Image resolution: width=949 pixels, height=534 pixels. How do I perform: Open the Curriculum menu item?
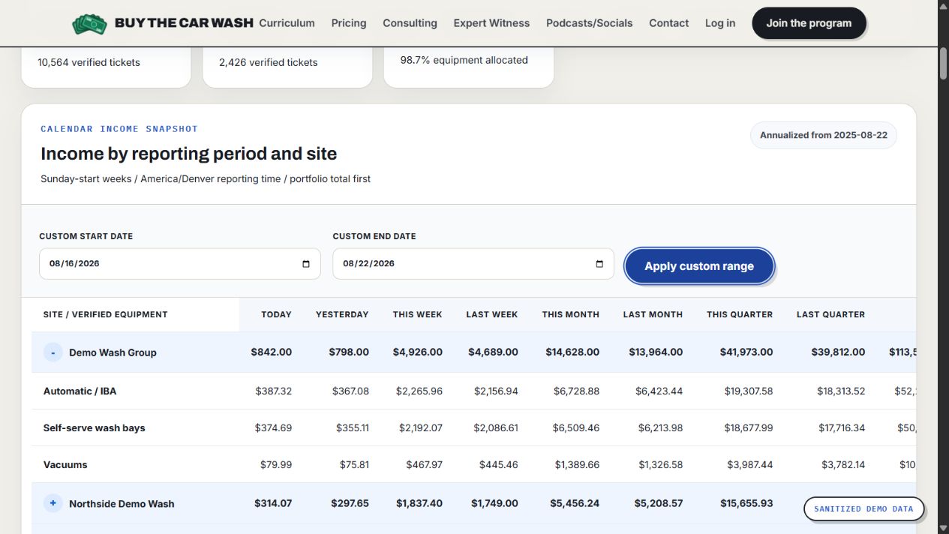[x=287, y=23]
